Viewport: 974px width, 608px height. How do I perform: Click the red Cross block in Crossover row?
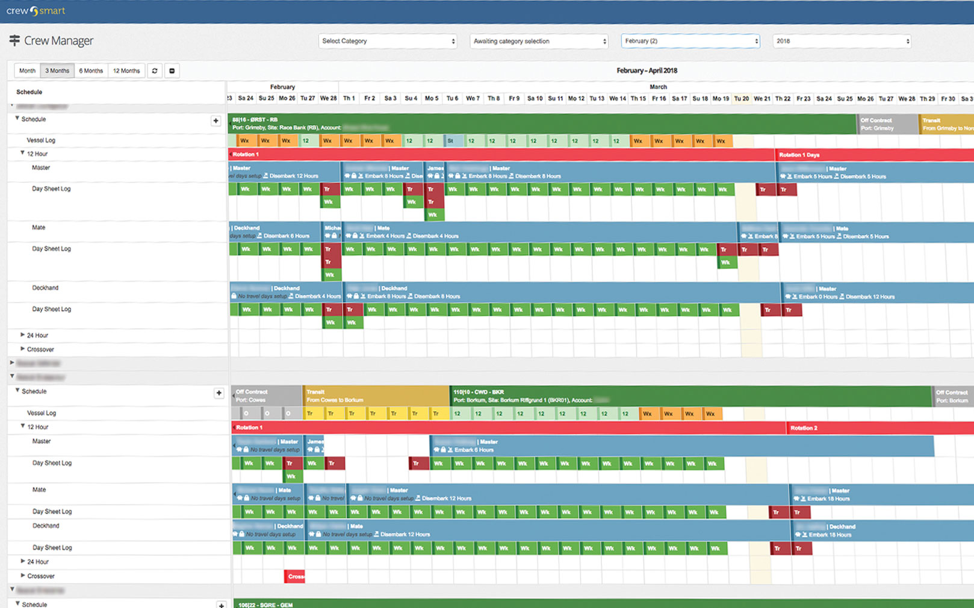tap(294, 577)
